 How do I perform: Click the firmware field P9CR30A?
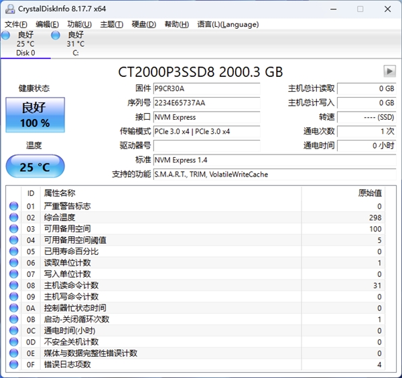tap(206, 88)
